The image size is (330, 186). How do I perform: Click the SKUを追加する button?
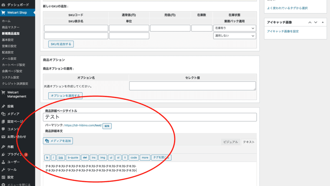tap(61, 44)
